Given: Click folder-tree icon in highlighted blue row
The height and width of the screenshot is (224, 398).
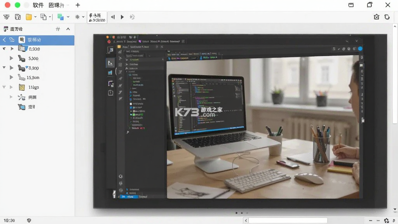Looking at the screenshot, I should coord(12,40).
